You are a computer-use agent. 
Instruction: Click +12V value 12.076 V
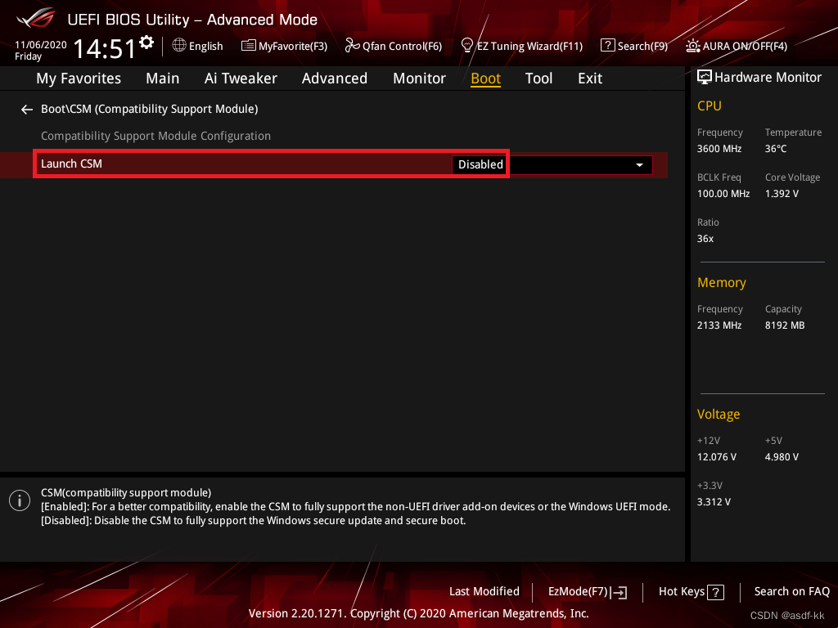pyautogui.click(x=716, y=457)
